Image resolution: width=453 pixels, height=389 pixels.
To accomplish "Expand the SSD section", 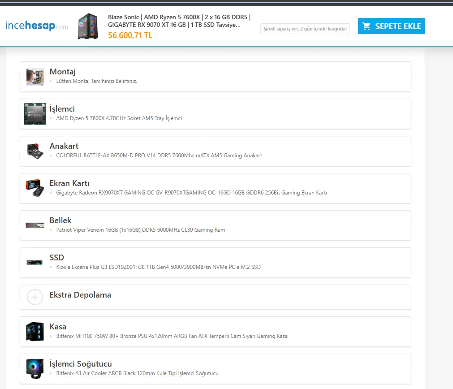I will pyautogui.click(x=215, y=263).
